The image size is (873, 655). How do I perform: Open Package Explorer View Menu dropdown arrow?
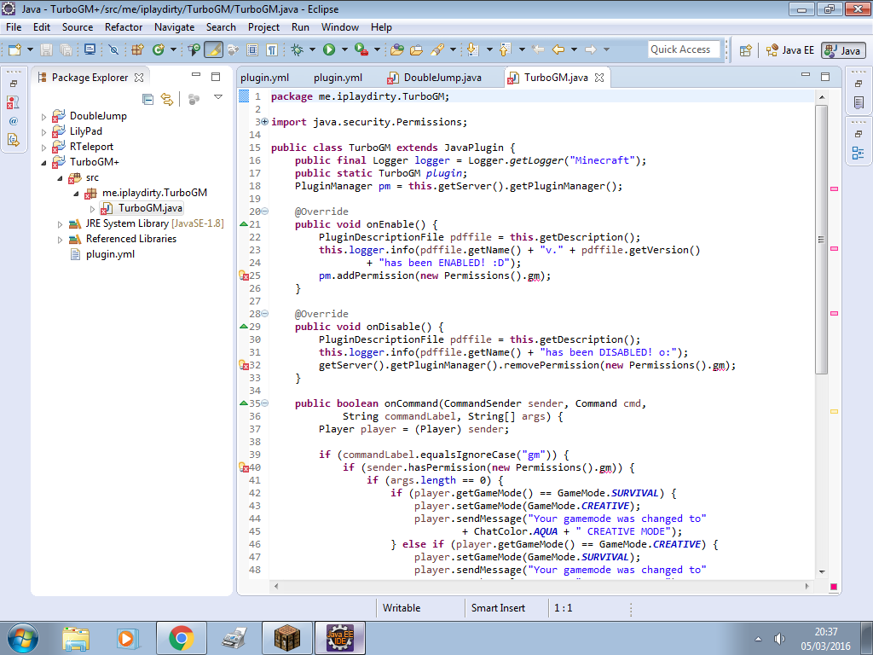(x=218, y=97)
